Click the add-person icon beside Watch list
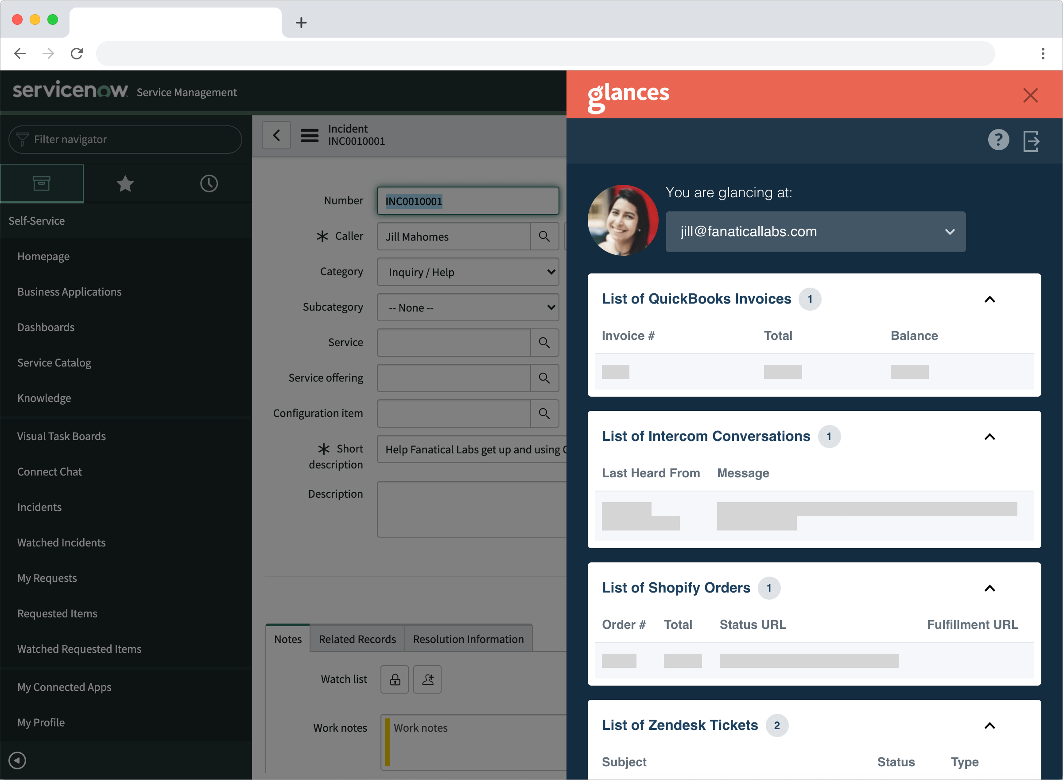The image size is (1063, 780). coord(427,679)
